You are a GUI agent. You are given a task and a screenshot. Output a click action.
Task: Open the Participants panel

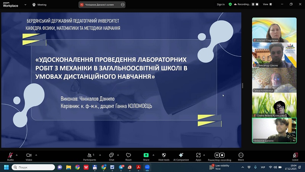[x=89, y=156]
